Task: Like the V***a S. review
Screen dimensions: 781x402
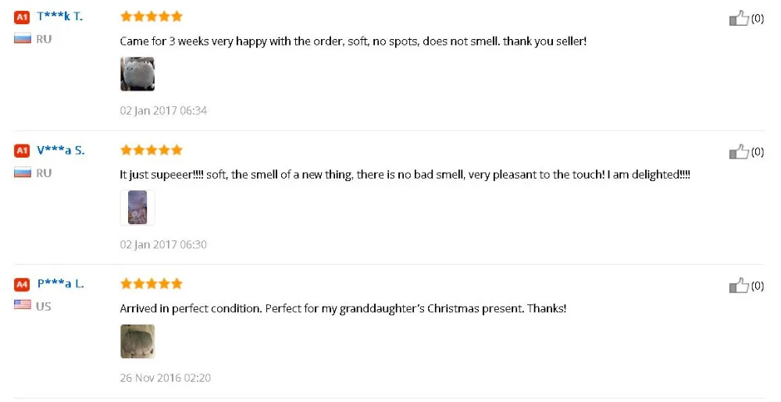Action: (x=739, y=151)
